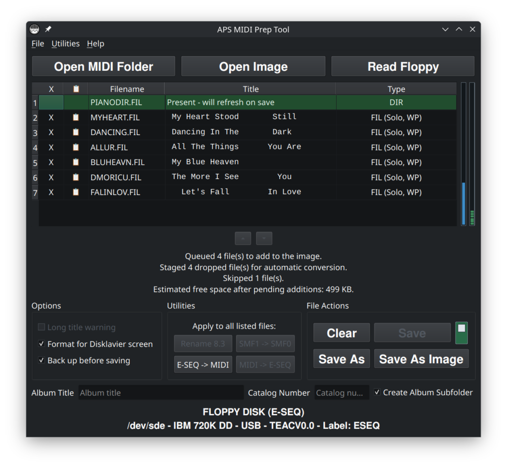
Task: Toggle Long title warning checkbox
Action: pos(42,327)
